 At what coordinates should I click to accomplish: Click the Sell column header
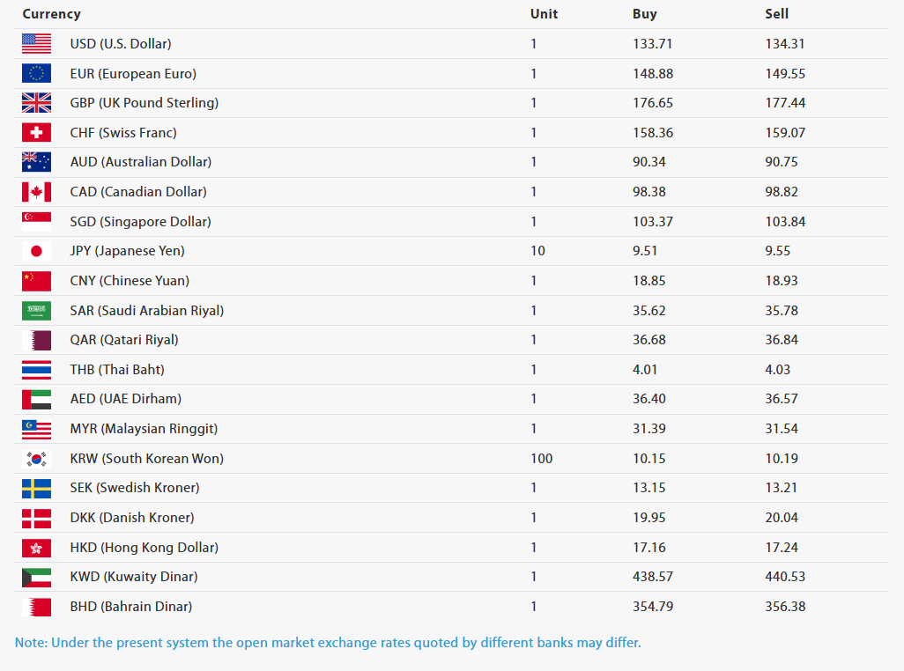tap(776, 14)
